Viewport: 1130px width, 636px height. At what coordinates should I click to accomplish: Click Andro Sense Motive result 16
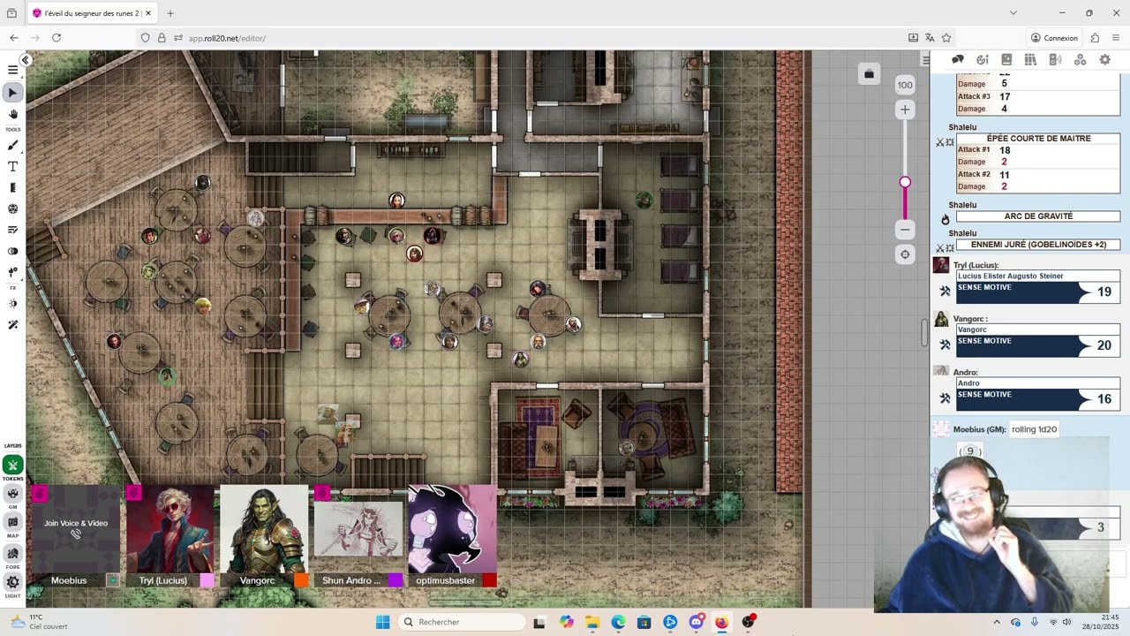[x=1104, y=399]
